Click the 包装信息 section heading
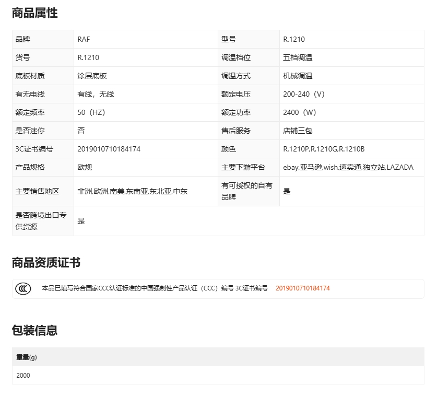The height and width of the screenshot is (397, 437). click(x=35, y=330)
